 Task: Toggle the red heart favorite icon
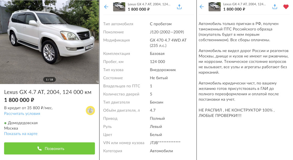pos(286,7)
